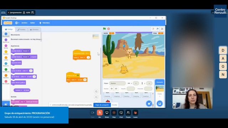Open the add extension button

tap(6, 104)
